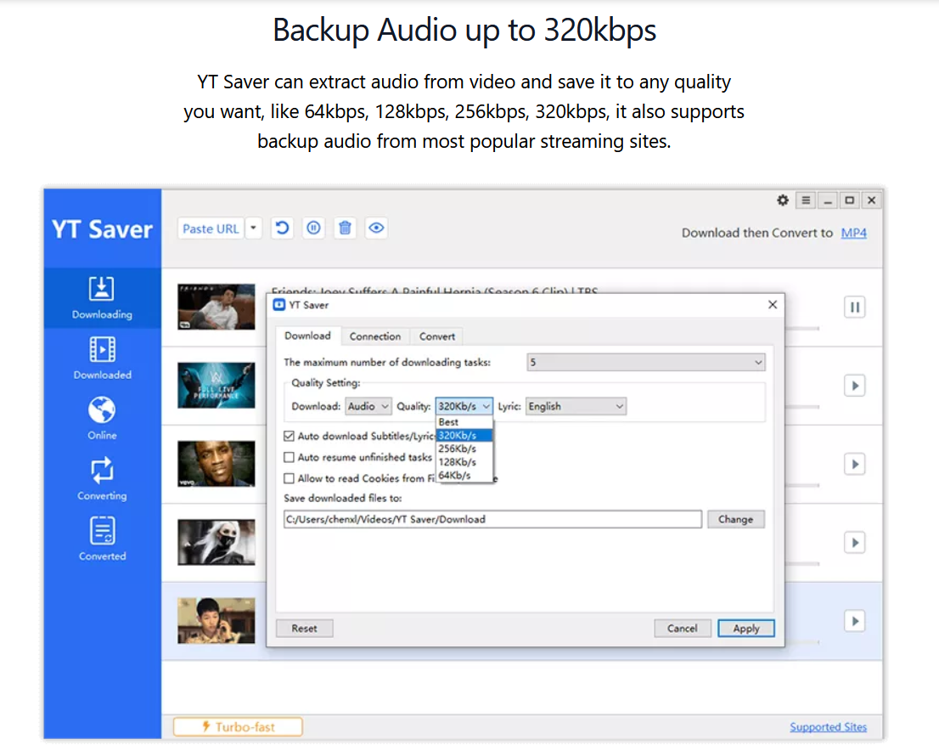Screen dimensions: 939x745
Task: Open settings with the gear icon
Action: (783, 200)
